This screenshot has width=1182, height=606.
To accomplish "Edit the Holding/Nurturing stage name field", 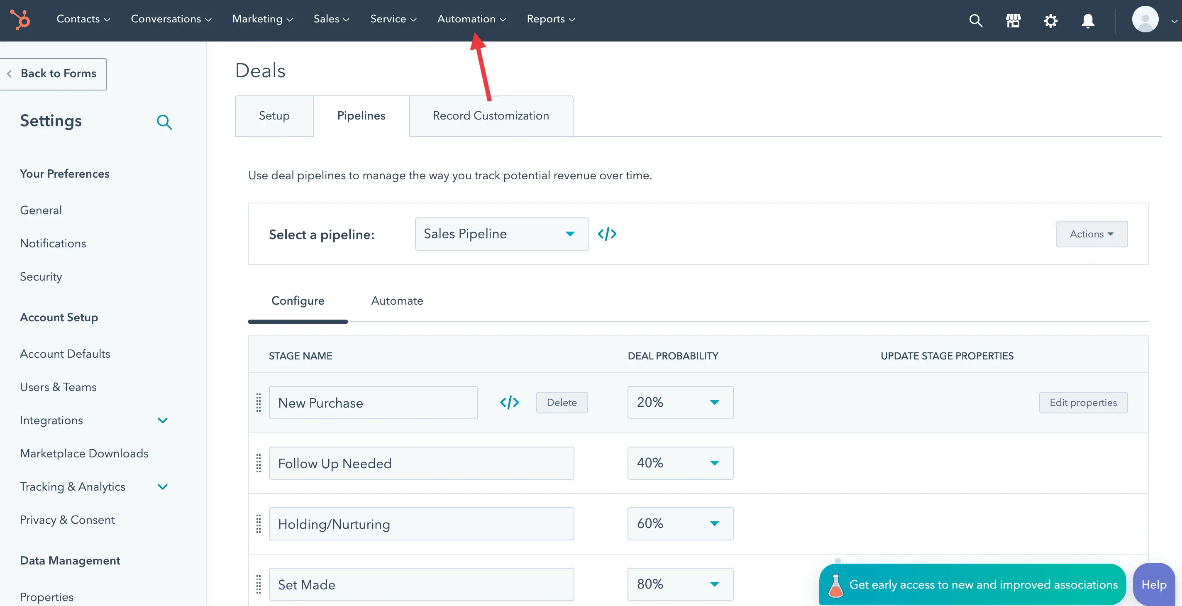I will tap(421, 523).
